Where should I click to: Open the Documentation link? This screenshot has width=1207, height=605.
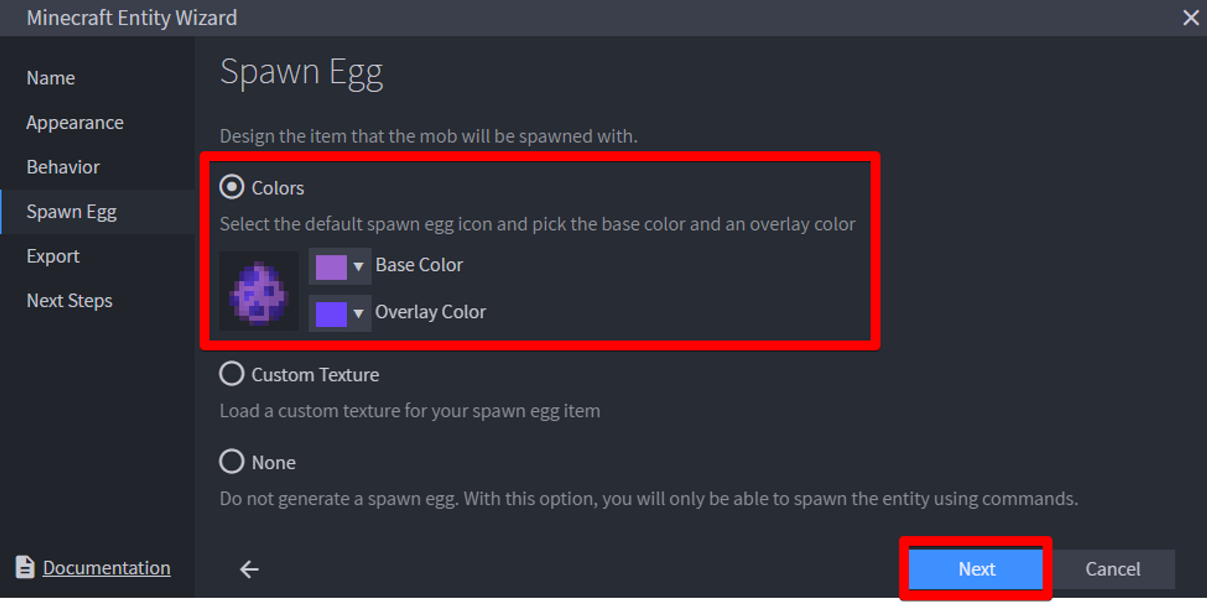click(106, 568)
